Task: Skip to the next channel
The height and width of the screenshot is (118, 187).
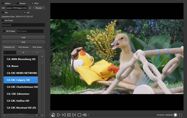Action: tap(74, 115)
